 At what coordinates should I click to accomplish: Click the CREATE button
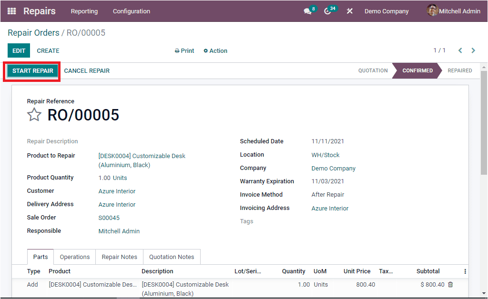(x=48, y=50)
